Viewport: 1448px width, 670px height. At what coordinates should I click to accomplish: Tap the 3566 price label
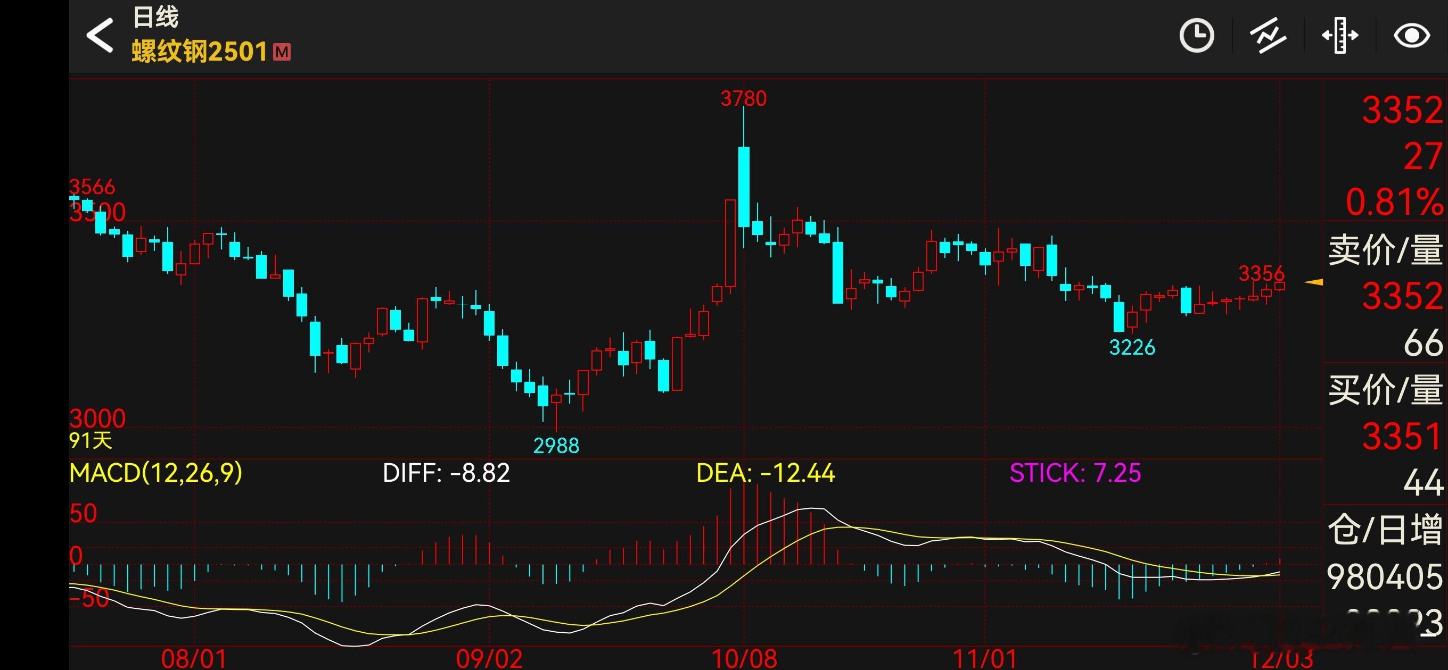92,187
